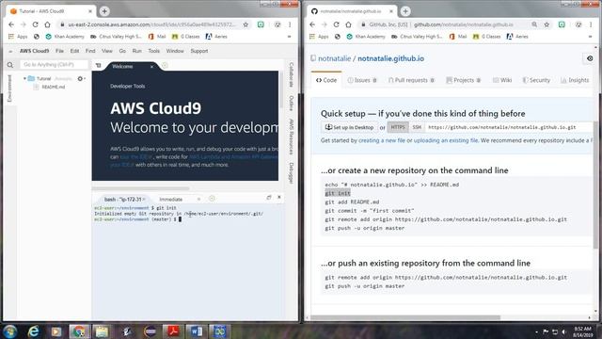Open the Insights tab on GitHub
This screenshot has width=602, height=339.
click(x=575, y=80)
